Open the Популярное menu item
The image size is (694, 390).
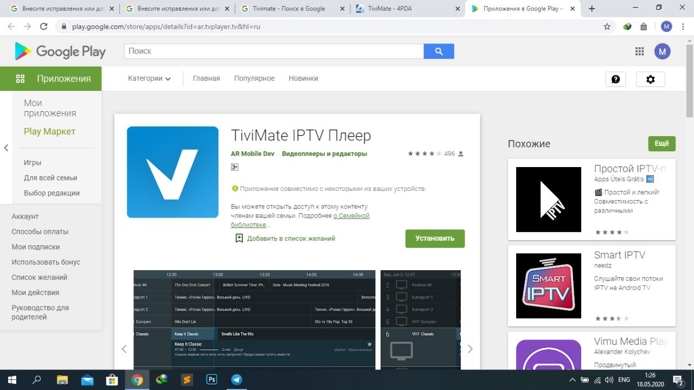click(254, 78)
